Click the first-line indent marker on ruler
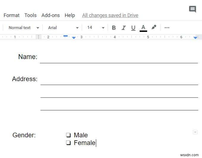Viewport: 202px width, 158px height. [x=66, y=36]
